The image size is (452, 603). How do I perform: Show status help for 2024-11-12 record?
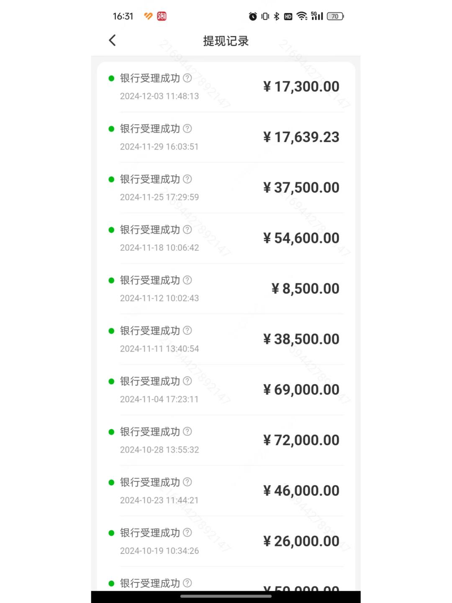click(x=187, y=280)
